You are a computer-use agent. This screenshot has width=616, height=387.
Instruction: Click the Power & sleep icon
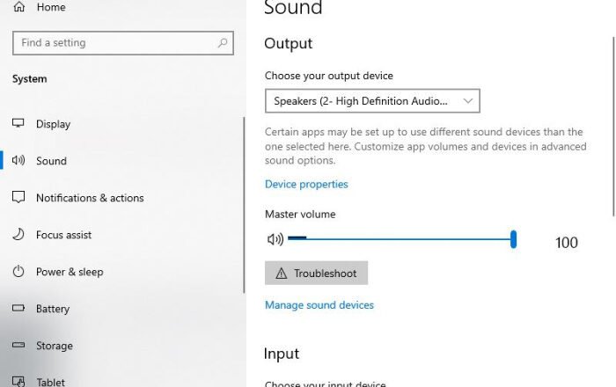coord(18,272)
